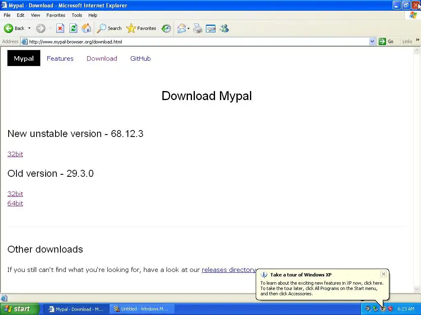Open the History clock icon

point(166,28)
